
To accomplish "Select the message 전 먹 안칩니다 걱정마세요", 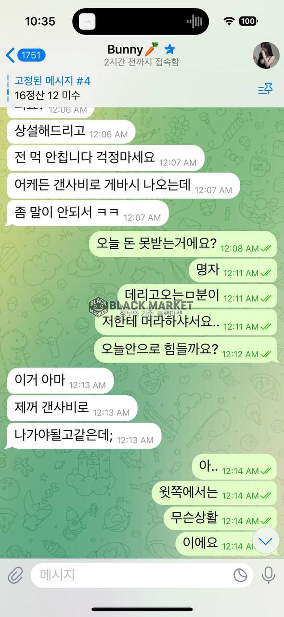I will click(106, 158).
